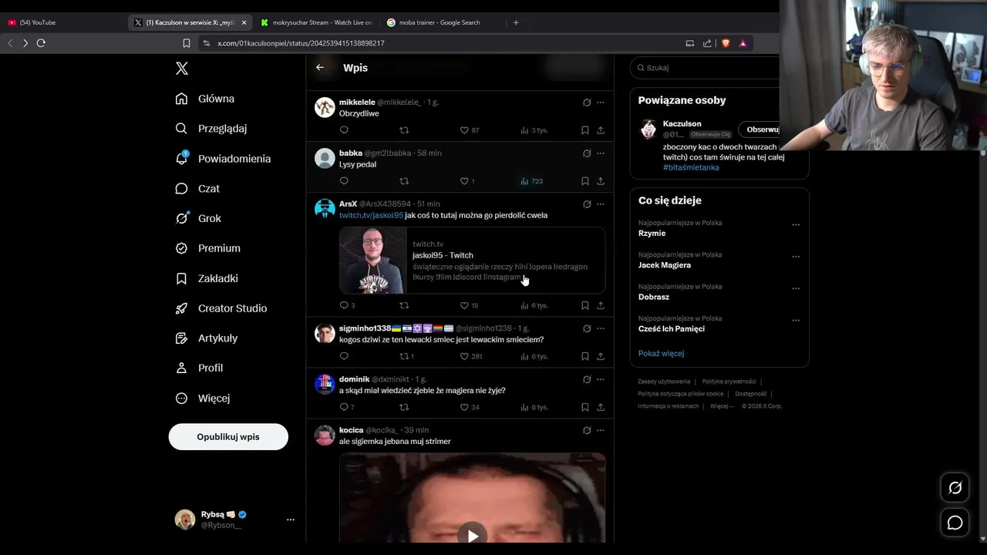The width and height of the screenshot is (987, 555).
Task: Bookmark the babka reply
Action: [584, 181]
